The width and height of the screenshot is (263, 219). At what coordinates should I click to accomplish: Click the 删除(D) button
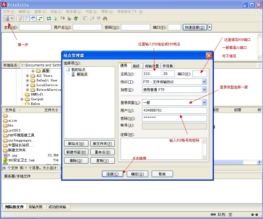point(76,160)
